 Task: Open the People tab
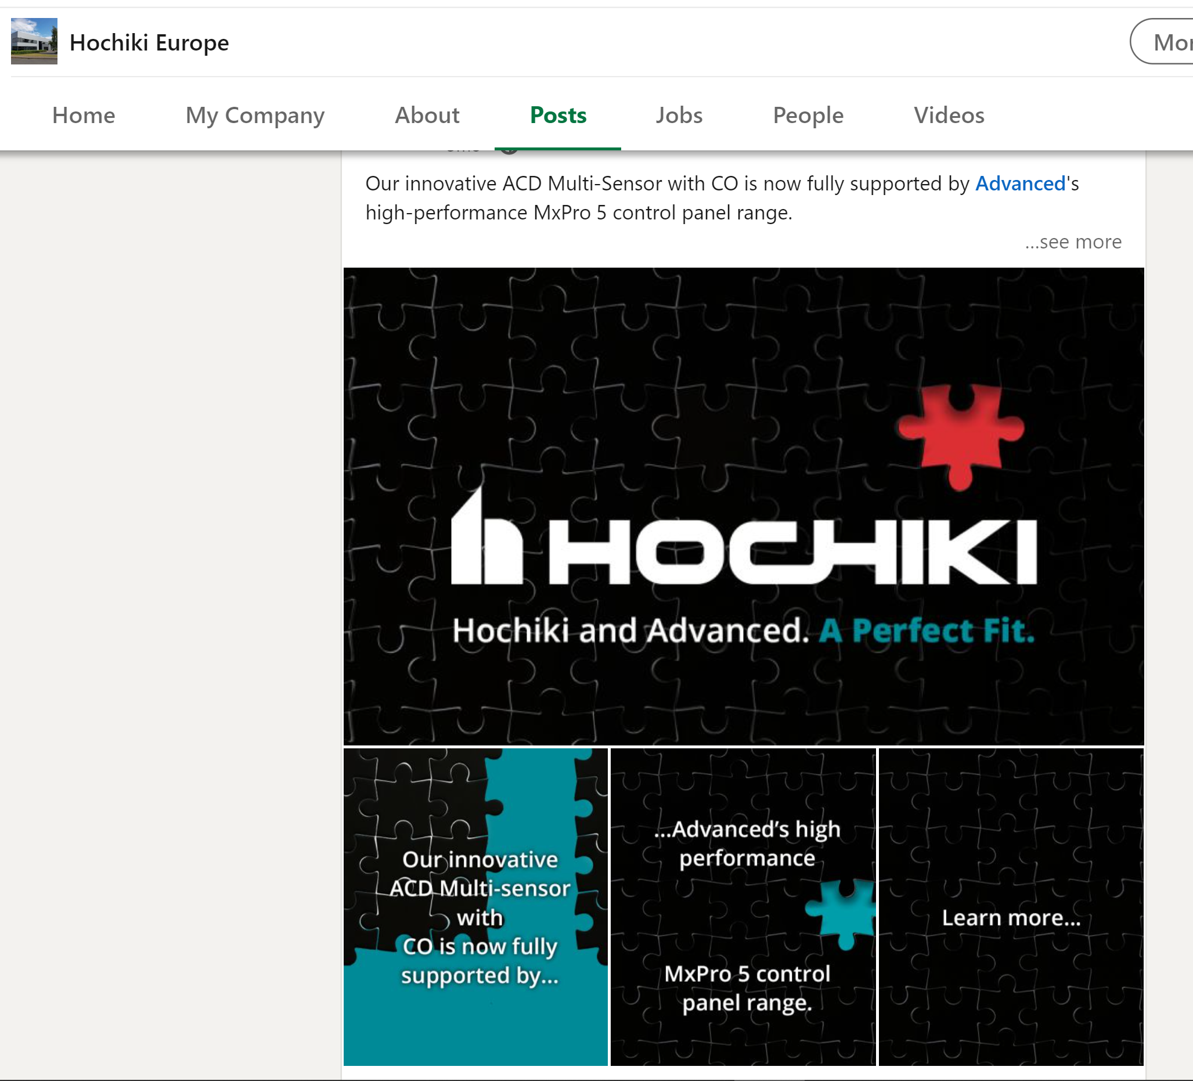(x=808, y=115)
